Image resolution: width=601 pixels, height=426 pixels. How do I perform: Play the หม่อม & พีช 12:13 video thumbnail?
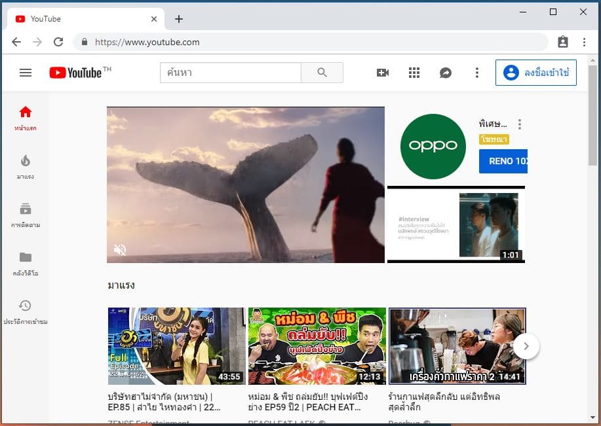(x=317, y=346)
